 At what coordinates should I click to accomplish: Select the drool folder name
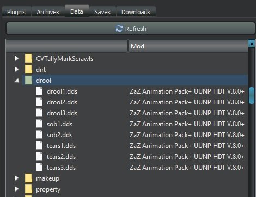pos(44,81)
